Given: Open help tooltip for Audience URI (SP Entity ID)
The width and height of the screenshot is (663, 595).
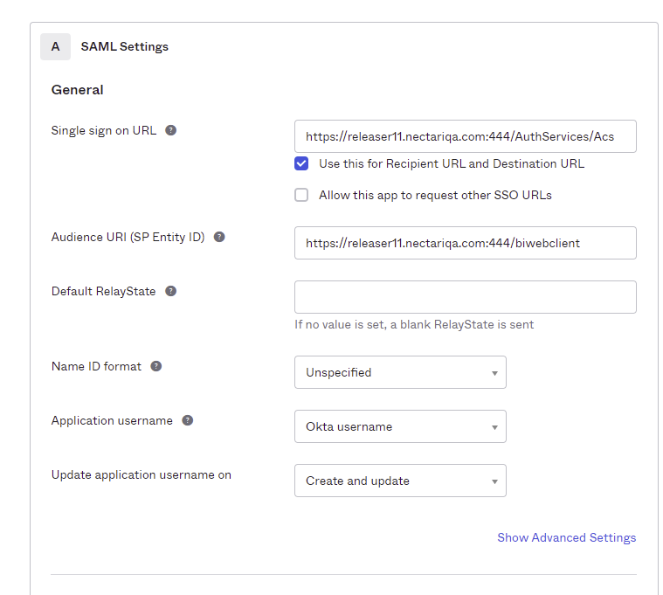Looking at the screenshot, I should pos(219,237).
